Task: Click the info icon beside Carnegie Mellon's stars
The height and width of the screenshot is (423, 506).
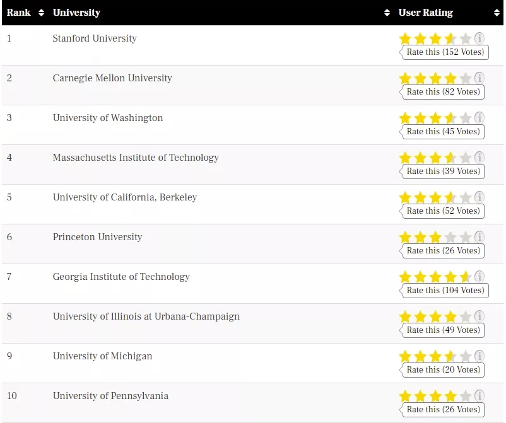Action: pos(480,78)
